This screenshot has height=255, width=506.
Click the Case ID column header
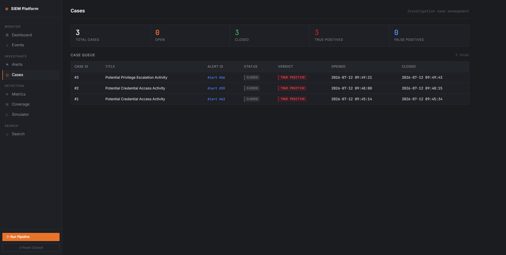[x=81, y=67]
